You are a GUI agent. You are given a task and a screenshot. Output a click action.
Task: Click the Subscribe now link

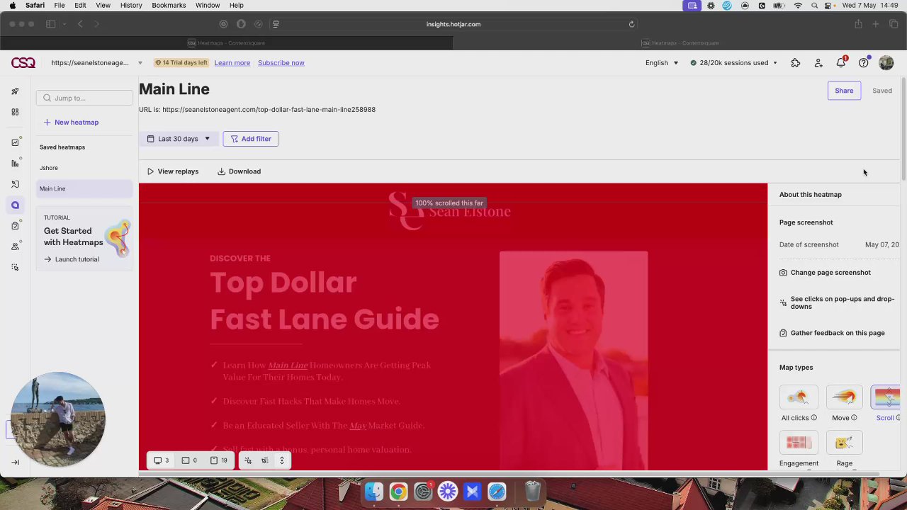[281, 63]
